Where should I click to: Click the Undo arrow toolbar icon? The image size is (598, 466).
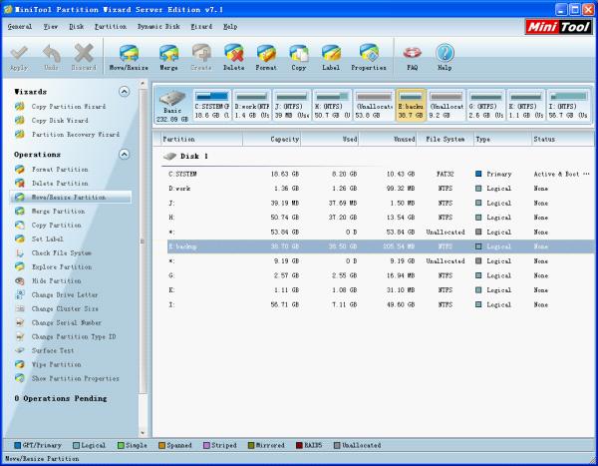coord(51,57)
